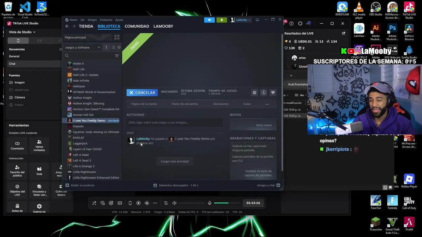Open Encuesta y Votar tool
The image size is (422, 237).
click(x=39, y=190)
